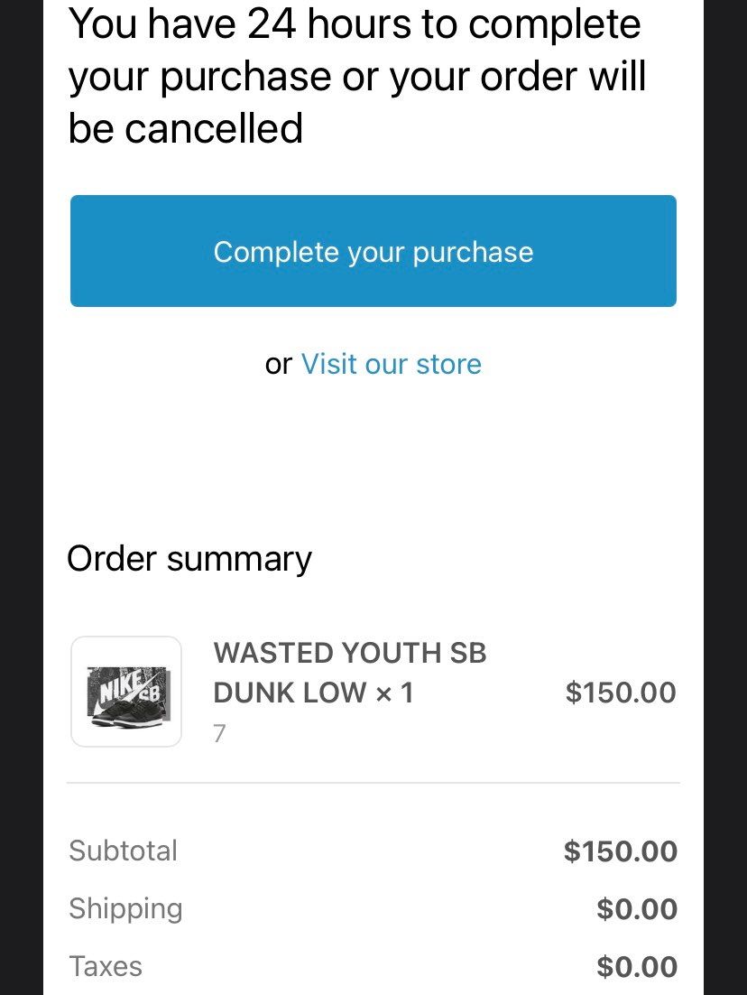Click the size 7 label under product
The image size is (747, 995).
219,733
